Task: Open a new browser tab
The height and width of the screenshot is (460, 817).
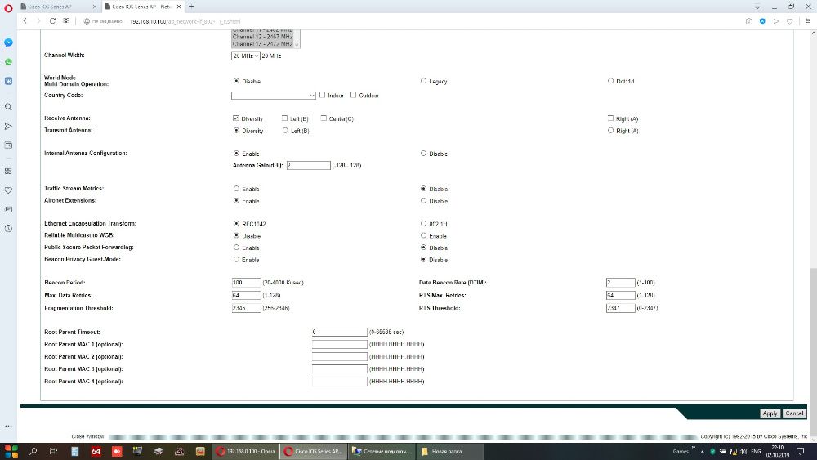Action: (191, 7)
